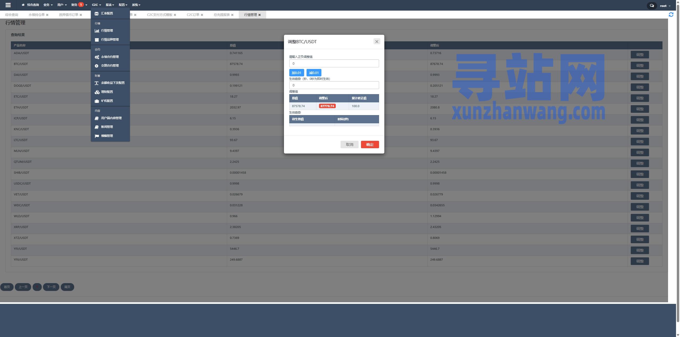
Task: Click the blue refresh icon
Action: pyautogui.click(x=671, y=15)
